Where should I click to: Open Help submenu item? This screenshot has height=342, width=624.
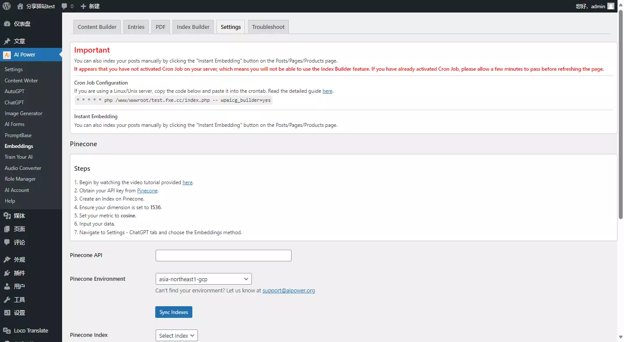[x=10, y=201]
